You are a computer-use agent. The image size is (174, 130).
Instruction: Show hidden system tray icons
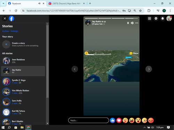pos(144,128)
